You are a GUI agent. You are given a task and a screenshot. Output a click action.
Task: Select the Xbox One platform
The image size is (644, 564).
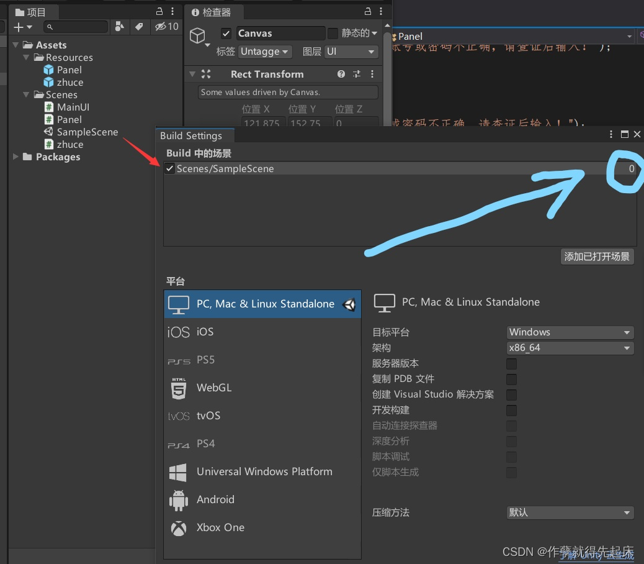(x=262, y=527)
